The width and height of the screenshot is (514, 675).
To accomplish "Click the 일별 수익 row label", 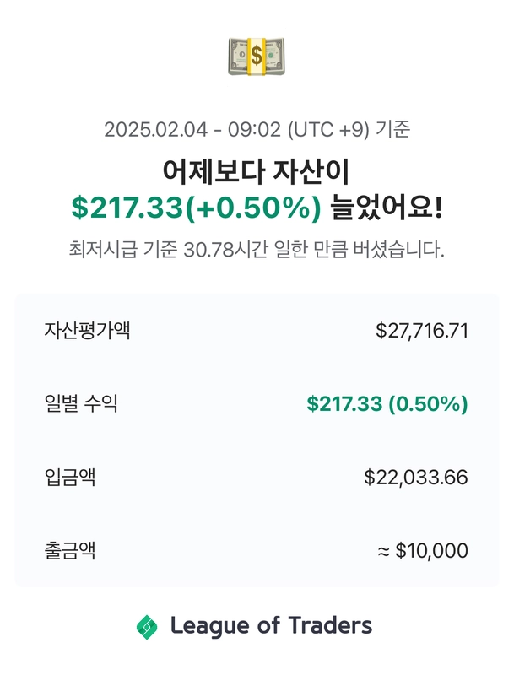I will pos(81,404).
